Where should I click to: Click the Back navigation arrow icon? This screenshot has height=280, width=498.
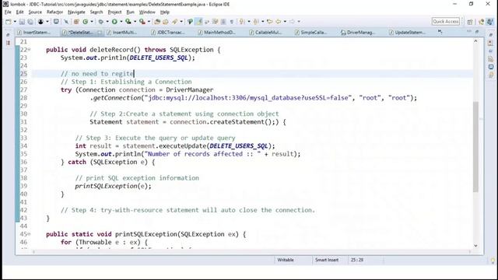279,22
